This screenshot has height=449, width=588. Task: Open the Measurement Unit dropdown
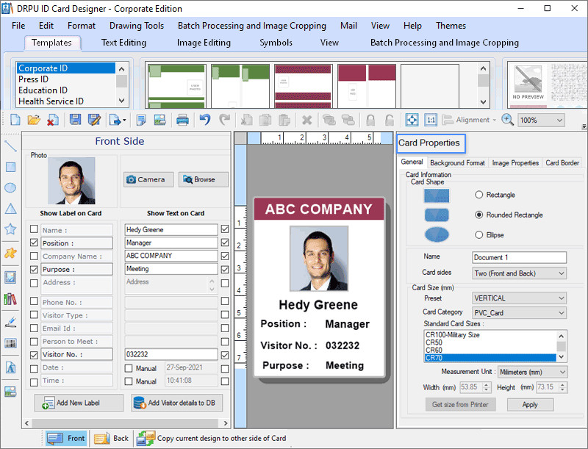(x=532, y=372)
